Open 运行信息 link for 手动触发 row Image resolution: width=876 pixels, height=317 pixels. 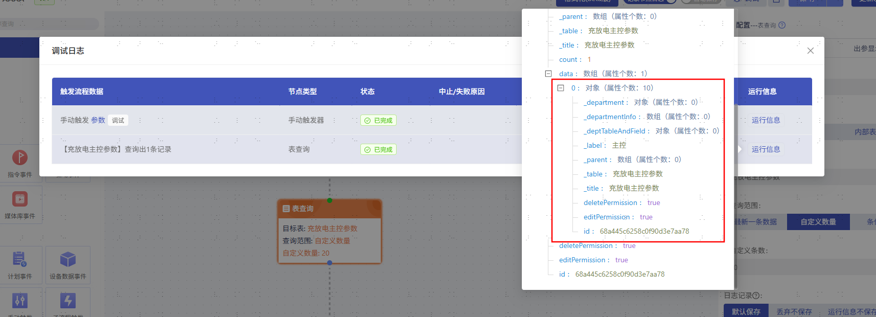[766, 120]
